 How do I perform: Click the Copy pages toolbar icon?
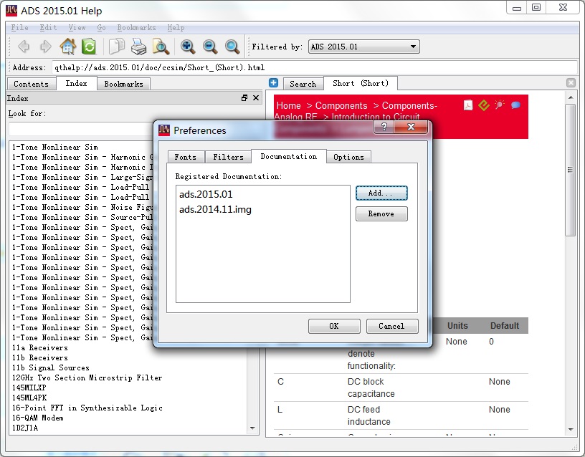click(x=117, y=47)
